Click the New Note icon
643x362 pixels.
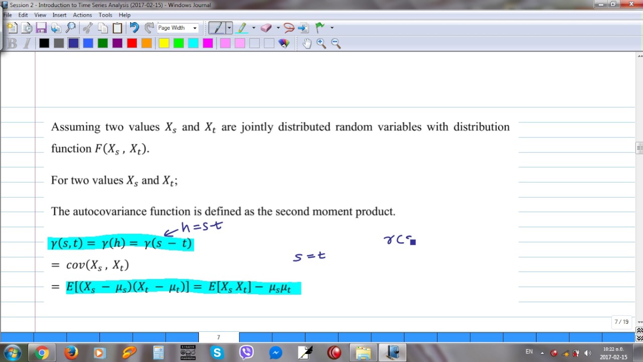12,28
